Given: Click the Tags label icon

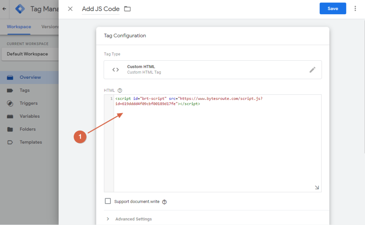Looking at the screenshot, I should pos(10,90).
